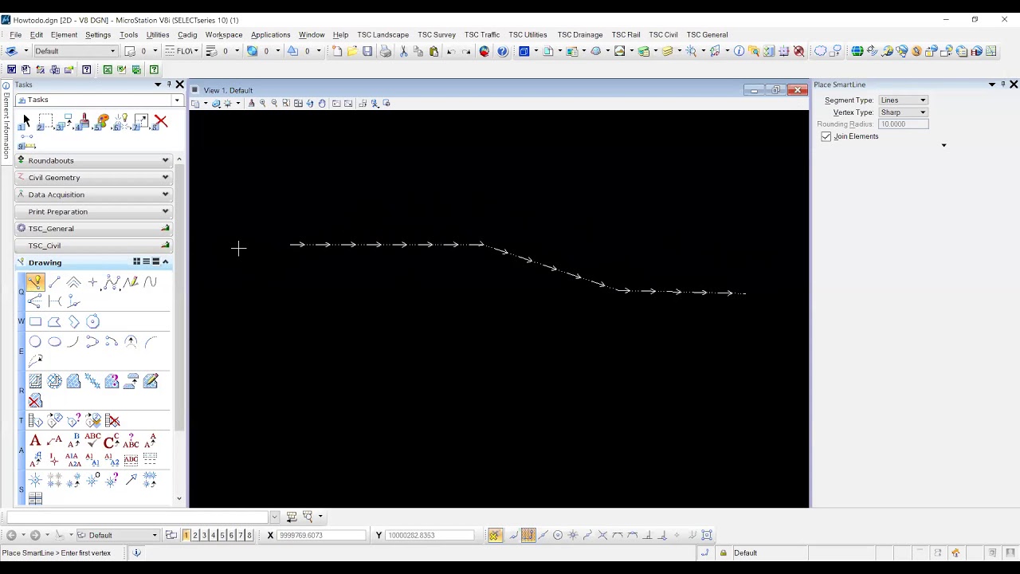Click the red Delete Element X tool
Viewport: 1020px width, 574px height.
pos(161,121)
